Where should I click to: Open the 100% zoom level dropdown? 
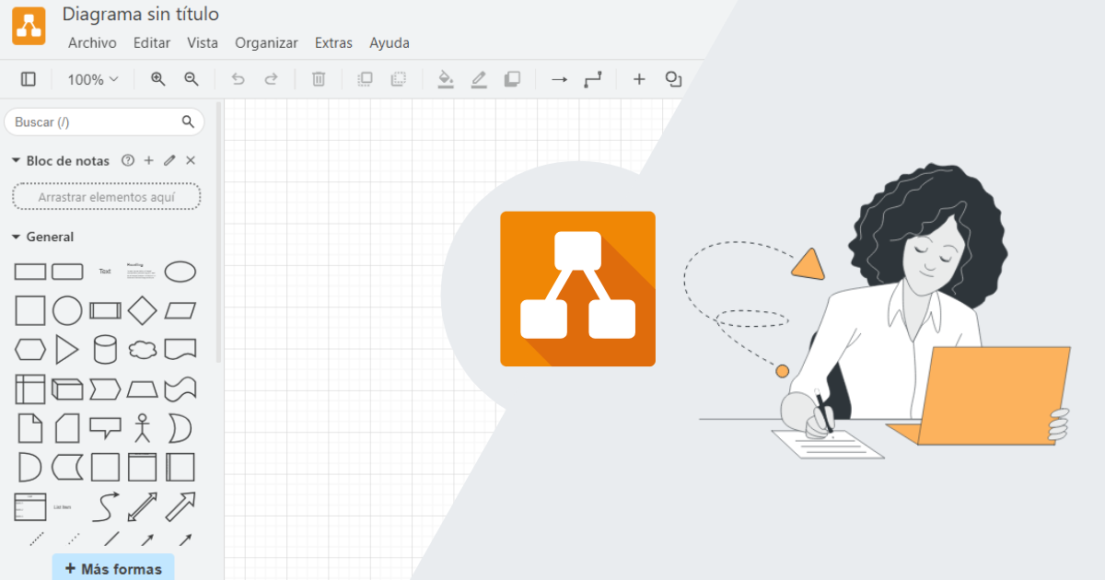pyautogui.click(x=91, y=79)
